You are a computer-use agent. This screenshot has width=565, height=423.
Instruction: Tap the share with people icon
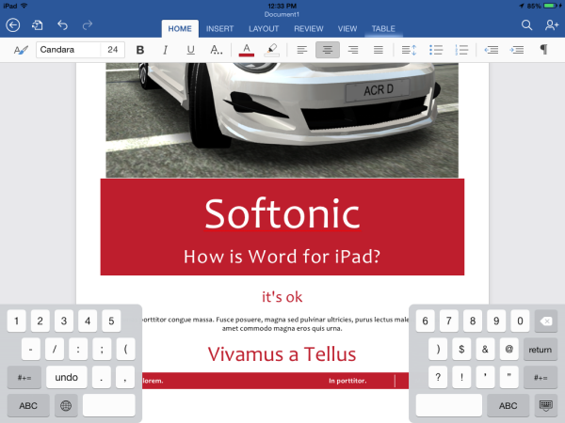point(551,25)
